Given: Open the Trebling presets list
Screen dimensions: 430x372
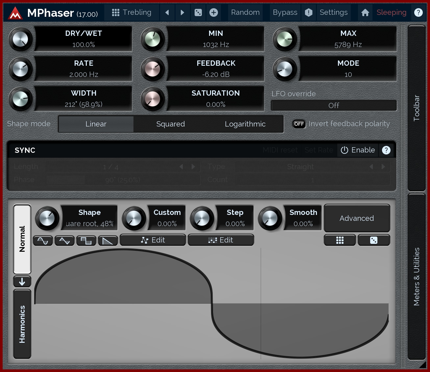Looking at the screenshot, I should (x=131, y=12).
